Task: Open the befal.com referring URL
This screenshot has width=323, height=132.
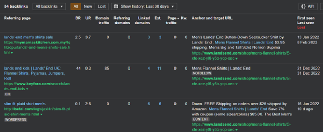Action: click(x=37, y=112)
